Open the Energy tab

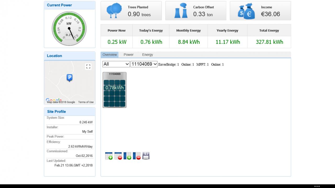tap(148, 55)
